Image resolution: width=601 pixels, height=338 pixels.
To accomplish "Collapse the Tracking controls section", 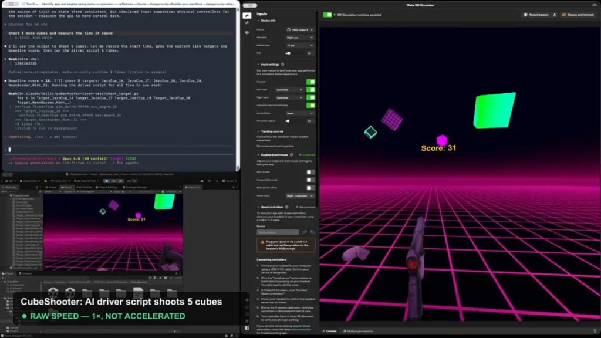I will (x=258, y=131).
